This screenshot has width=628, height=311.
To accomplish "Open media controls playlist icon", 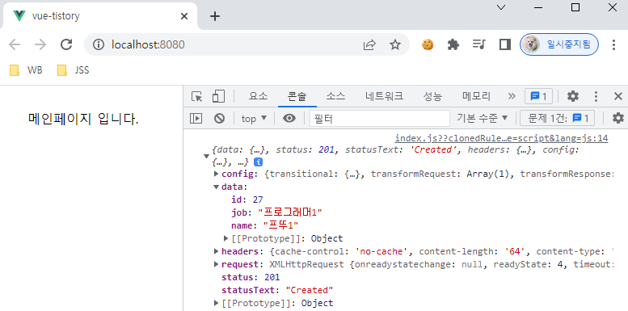I will [x=479, y=44].
